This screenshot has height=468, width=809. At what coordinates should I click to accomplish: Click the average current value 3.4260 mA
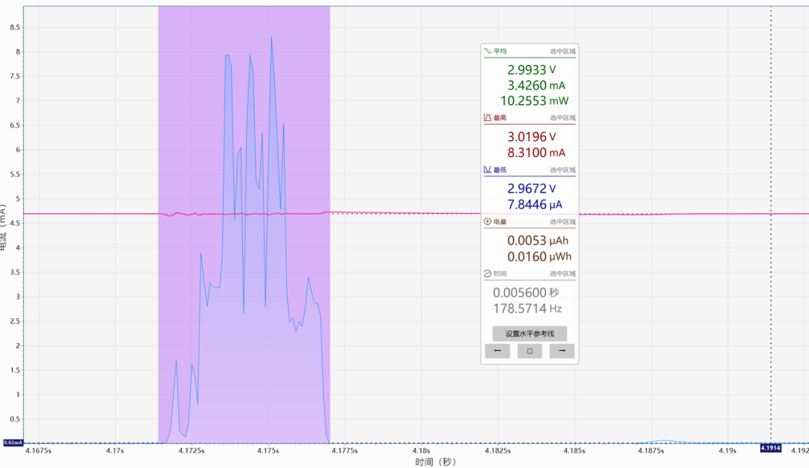(536, 85)
